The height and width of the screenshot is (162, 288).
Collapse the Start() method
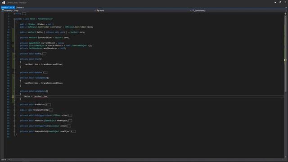(x=14, y=59)
